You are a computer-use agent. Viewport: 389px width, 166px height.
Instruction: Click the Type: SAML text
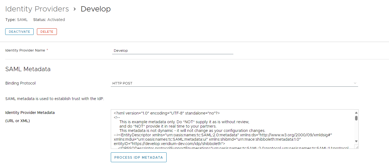point(16,20)
